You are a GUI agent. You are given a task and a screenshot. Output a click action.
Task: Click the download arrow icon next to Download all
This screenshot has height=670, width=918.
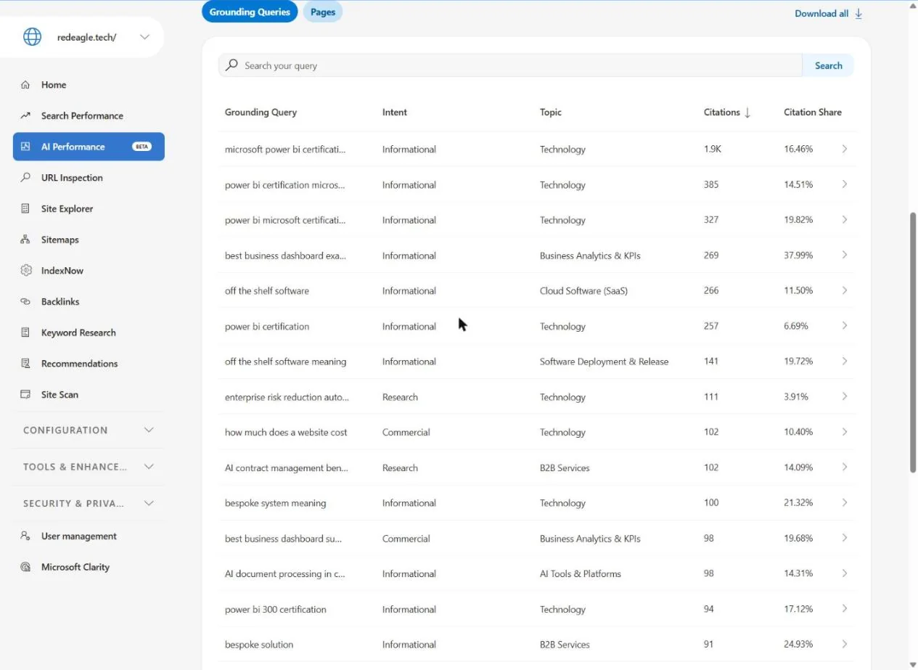tap(858, 14)
